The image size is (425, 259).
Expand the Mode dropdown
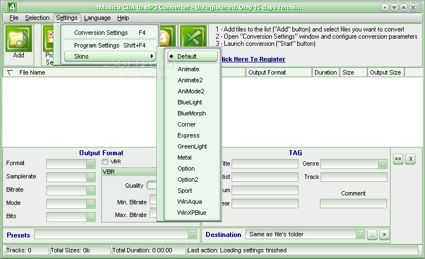[91, 204]
